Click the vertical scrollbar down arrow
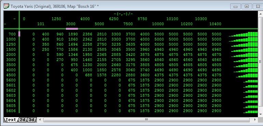The image size is (263, 126). (261, 114)
